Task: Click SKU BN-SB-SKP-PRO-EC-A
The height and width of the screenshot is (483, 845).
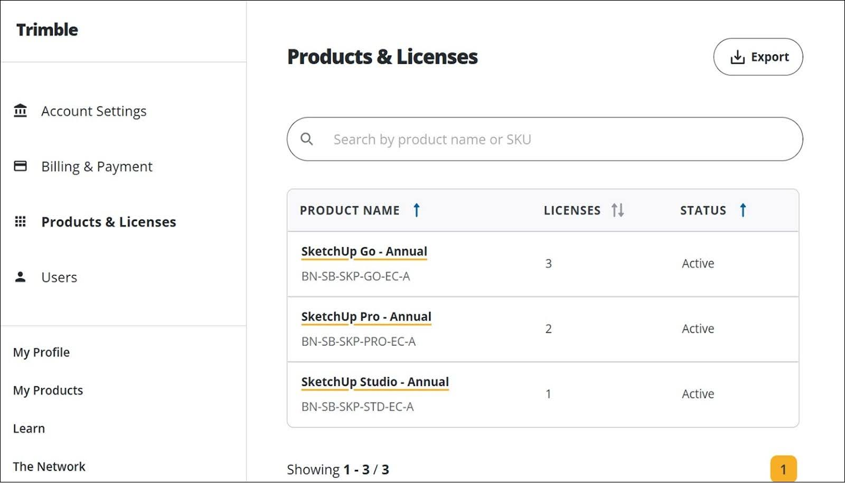Action: click(x=358, y=342)
